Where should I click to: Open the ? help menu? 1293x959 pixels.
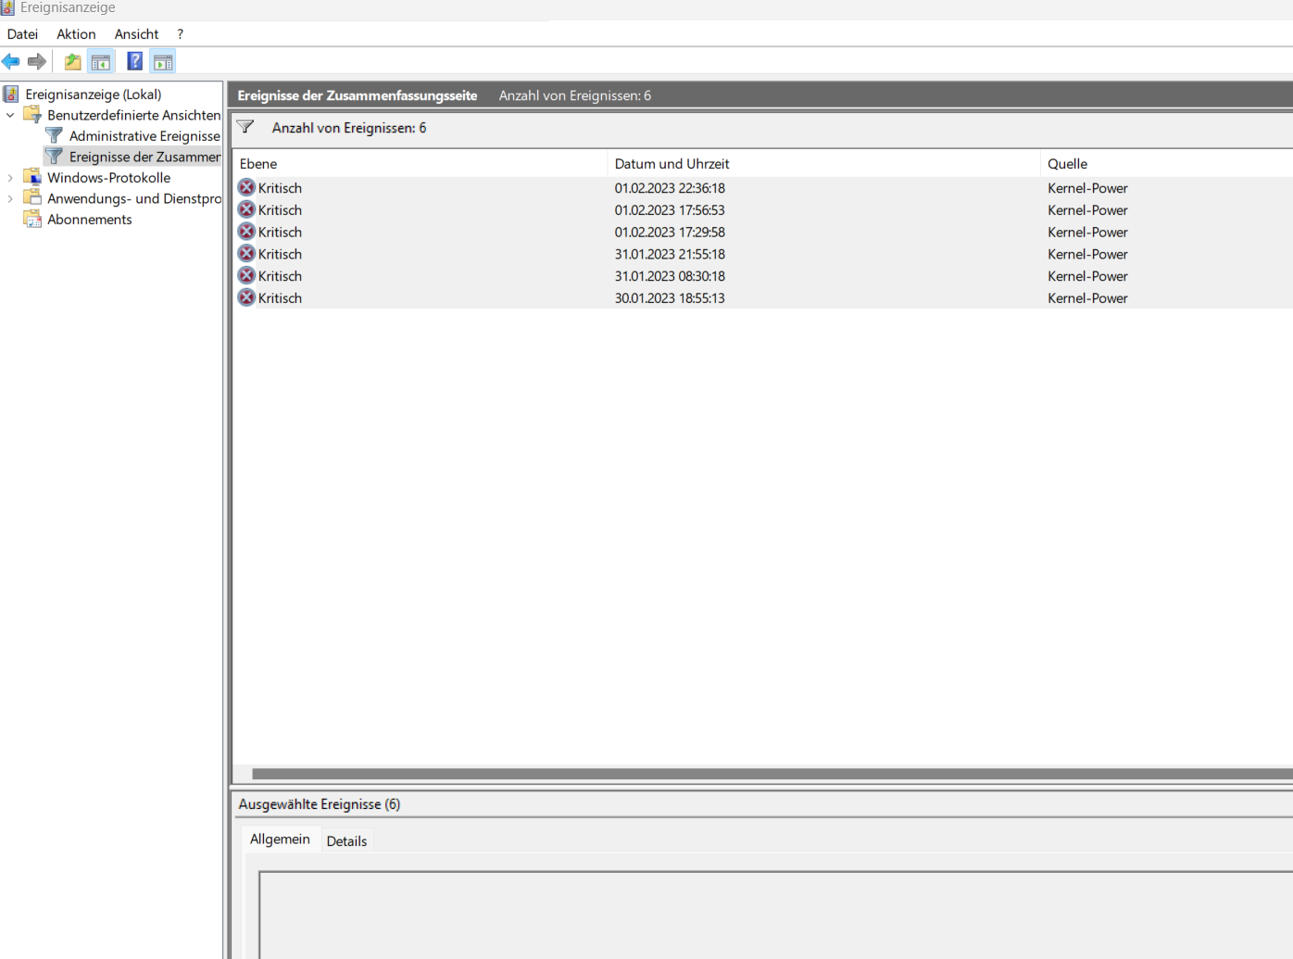[181, 34]
